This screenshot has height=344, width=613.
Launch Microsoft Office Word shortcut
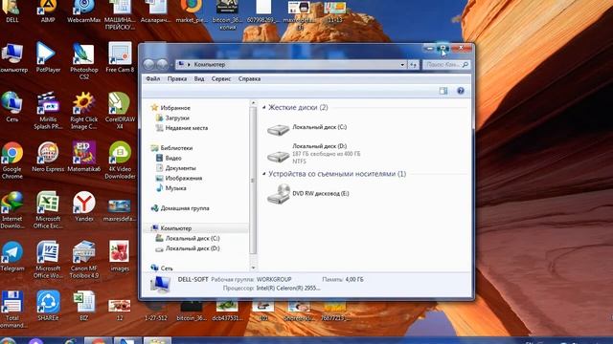(48, 260)
